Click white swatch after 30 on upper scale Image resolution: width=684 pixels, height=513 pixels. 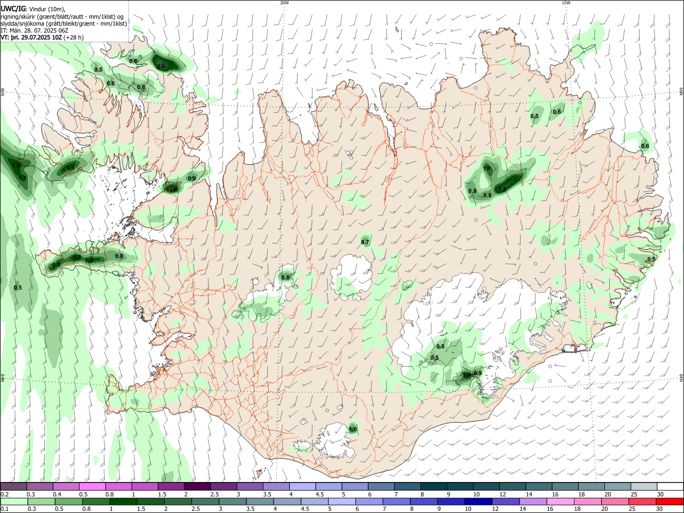point(670,487)
